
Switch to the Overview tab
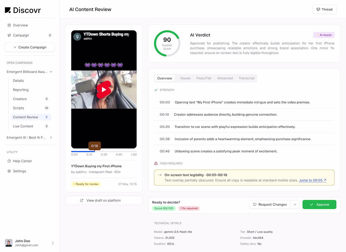[x=165, y=78]
